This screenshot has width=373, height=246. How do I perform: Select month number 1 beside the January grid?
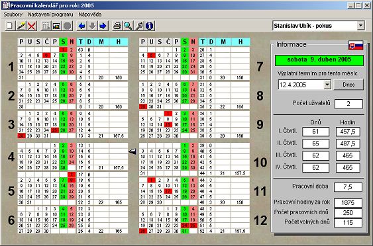11,67
